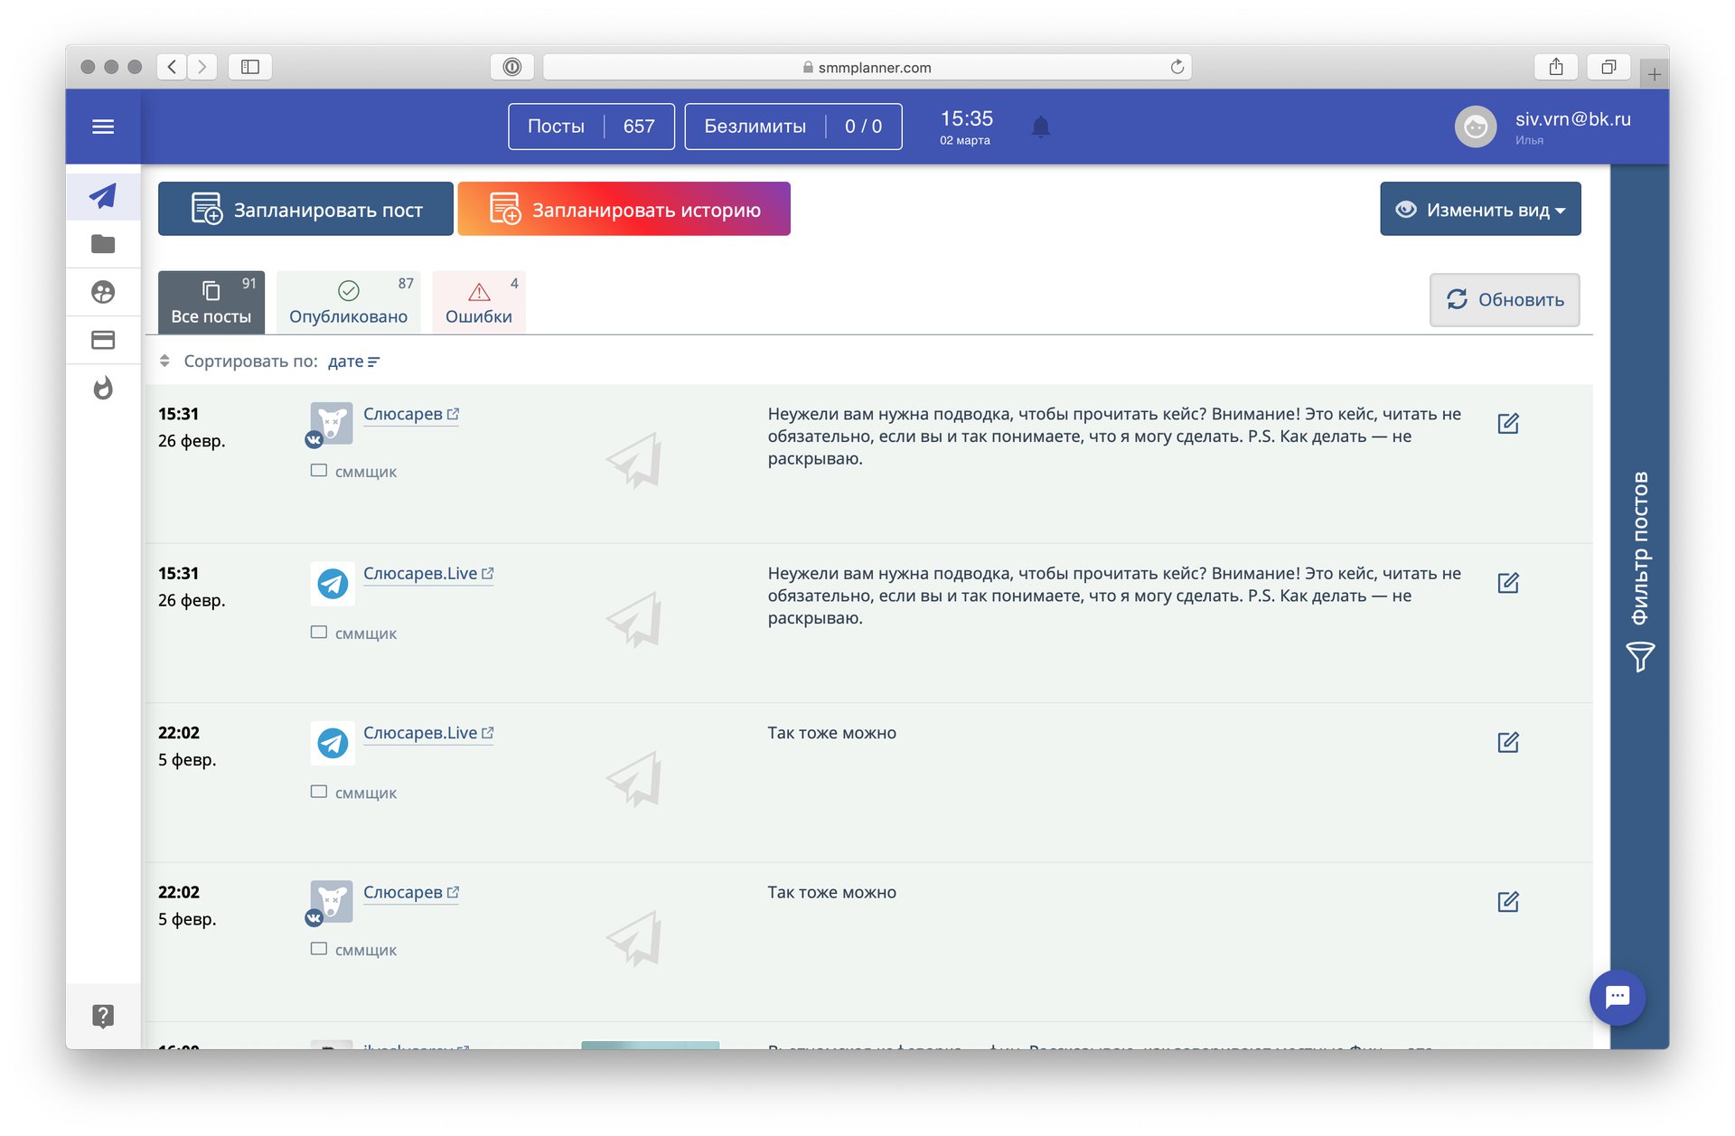Open the accounts face icon in sidebar

(103, 292)
